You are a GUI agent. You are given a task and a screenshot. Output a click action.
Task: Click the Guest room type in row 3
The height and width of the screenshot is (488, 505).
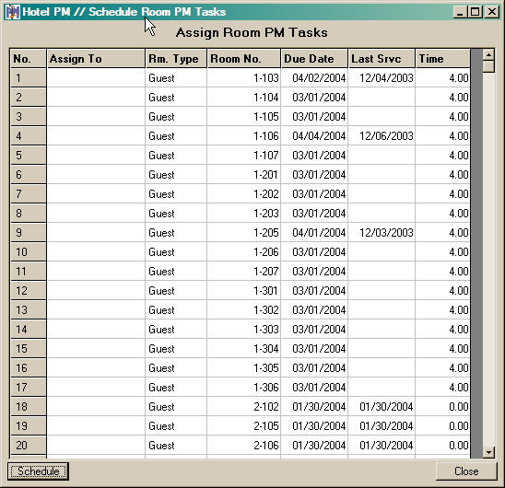tap(176, 117)
